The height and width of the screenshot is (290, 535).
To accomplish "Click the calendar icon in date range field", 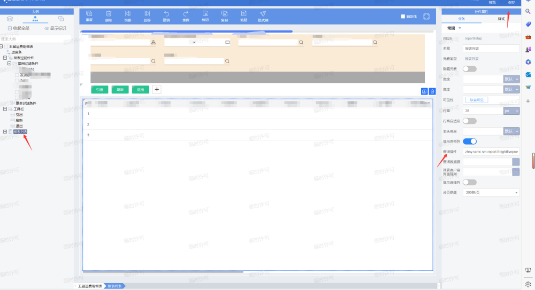I will (227, 42).
